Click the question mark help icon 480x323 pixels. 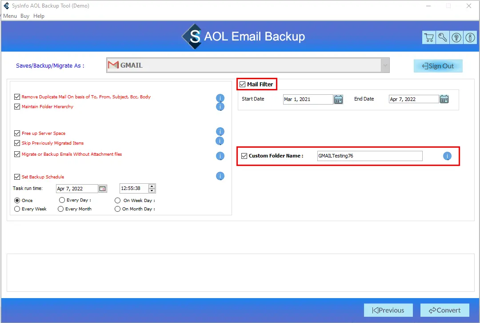pyautogui.click(x=456, y=38)
